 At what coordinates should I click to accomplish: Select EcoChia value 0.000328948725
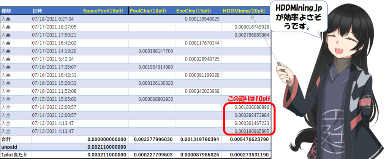click(x=202, y=59)
